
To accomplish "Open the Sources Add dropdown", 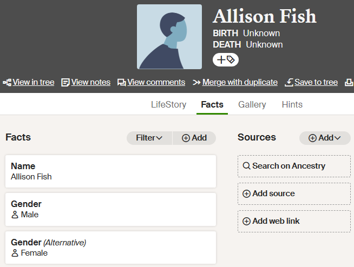I will [x=325, y=138].
